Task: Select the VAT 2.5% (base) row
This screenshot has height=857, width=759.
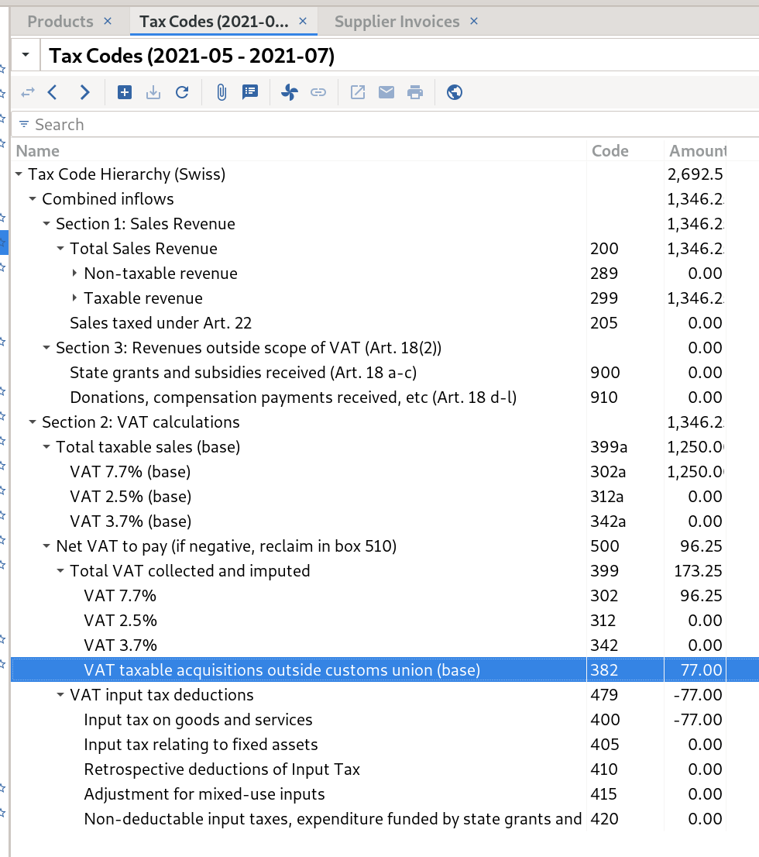Action: point(385,497)
